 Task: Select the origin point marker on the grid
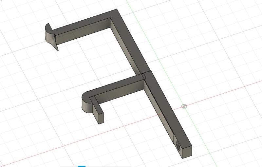coord(184,106)
